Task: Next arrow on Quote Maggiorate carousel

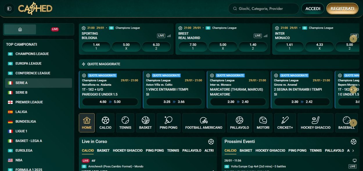Action: tap(353, 89)
